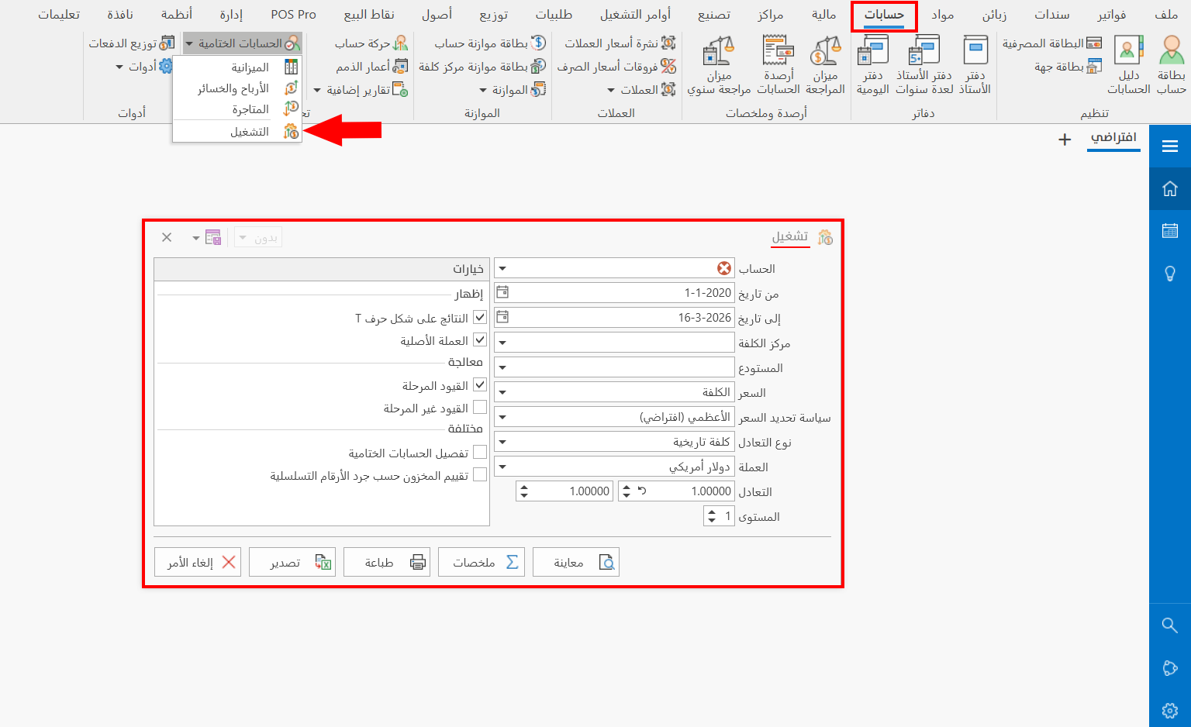1191x727 pixels.
Task: Open دفتر الأستاذ ledger icon
Action: click(975, 65)
